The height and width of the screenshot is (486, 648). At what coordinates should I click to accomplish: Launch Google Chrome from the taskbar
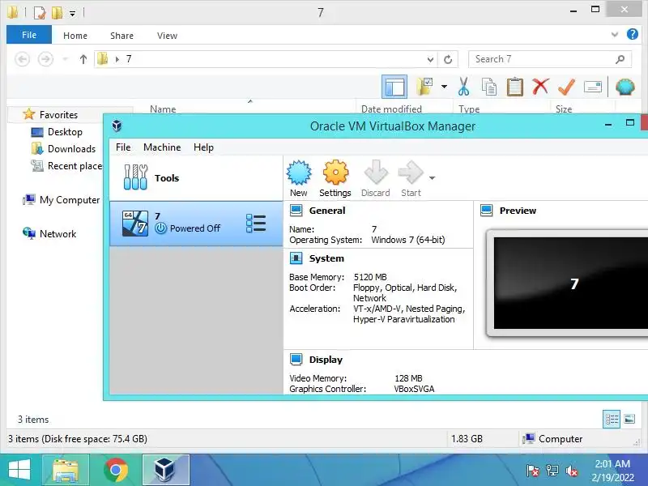[x=116, y=471]
